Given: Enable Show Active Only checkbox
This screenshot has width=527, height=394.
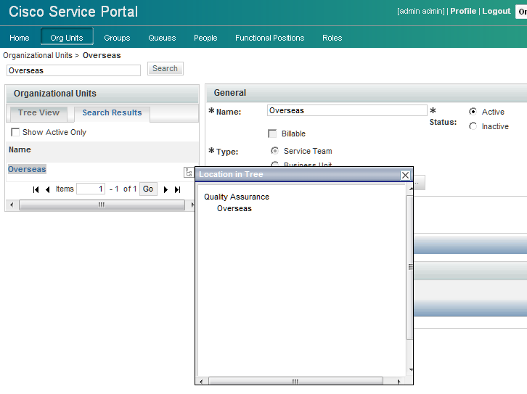Looking at the screenshot, I should [15, 133].
